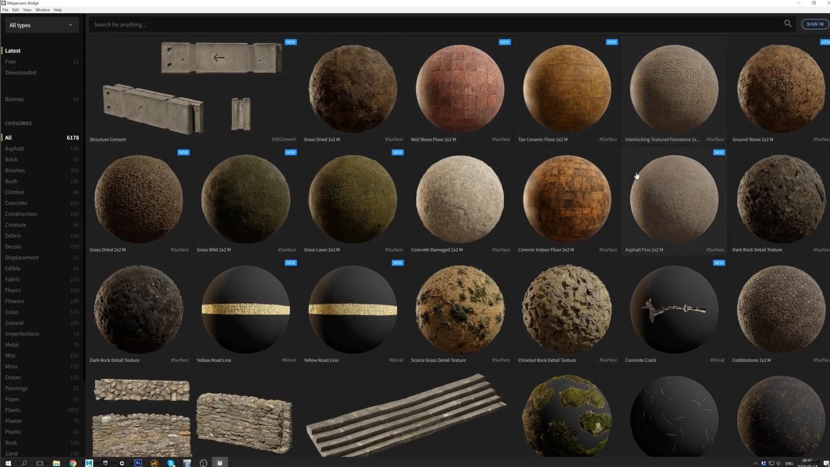Adjust the system volume control
This screenshot has width=830, height=467.
tap(779, 463)
